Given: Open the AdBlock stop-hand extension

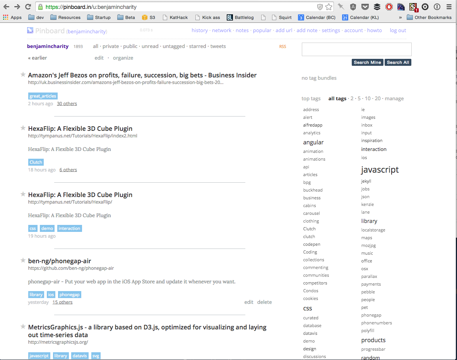Looking at the screenshot, I should [x=389, y=7].
